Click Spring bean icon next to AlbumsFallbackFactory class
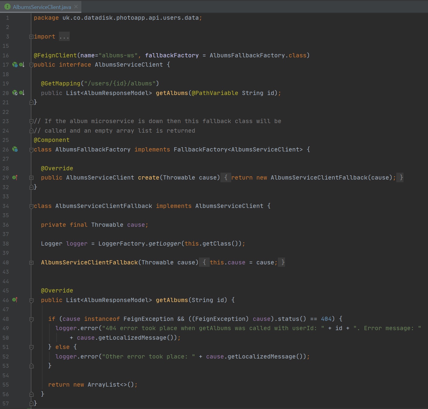The width and height of the screenshot is (428, 409). point(15,149)
